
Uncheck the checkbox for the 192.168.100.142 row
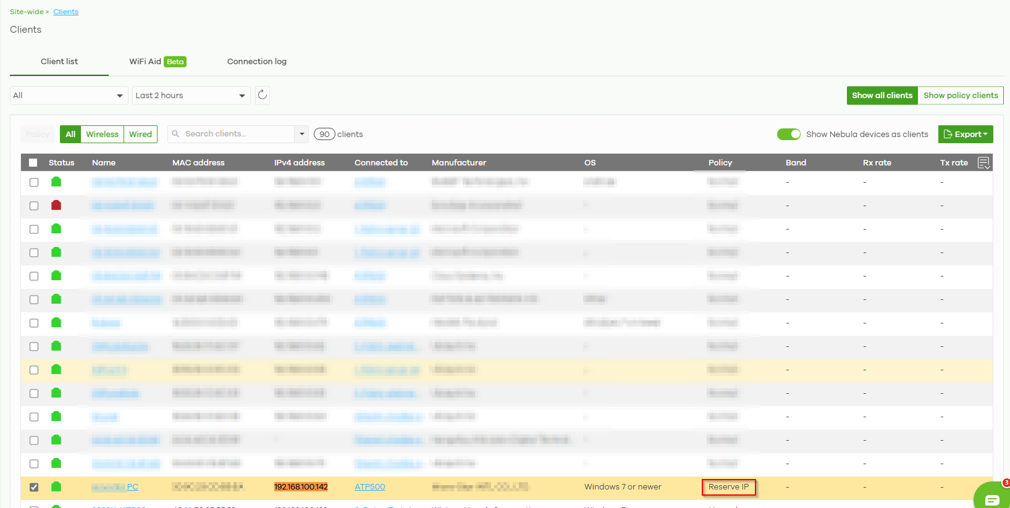(x=34, y=487)
